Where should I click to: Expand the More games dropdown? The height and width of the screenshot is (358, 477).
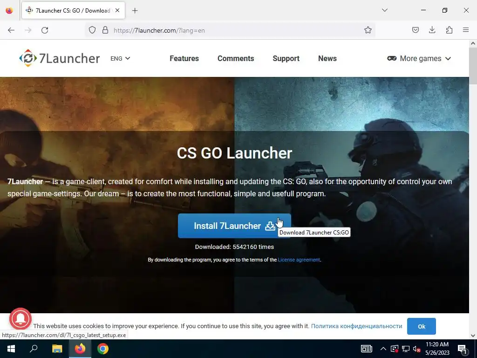pyautogui.click(x=419, y=58)
